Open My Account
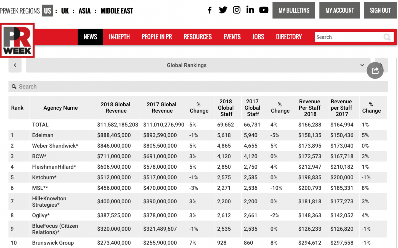 [x=339, y=10]
